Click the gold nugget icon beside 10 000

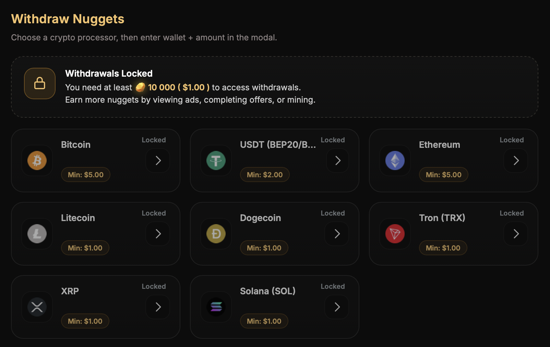click(x=140, y=87)
